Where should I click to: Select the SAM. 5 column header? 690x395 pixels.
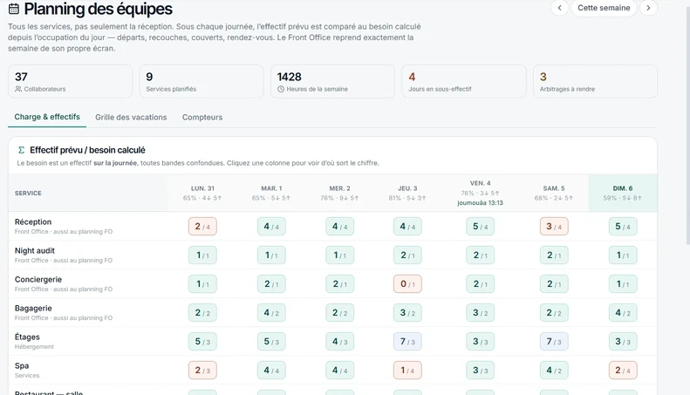pyautogui.click(x=554, y=193)
